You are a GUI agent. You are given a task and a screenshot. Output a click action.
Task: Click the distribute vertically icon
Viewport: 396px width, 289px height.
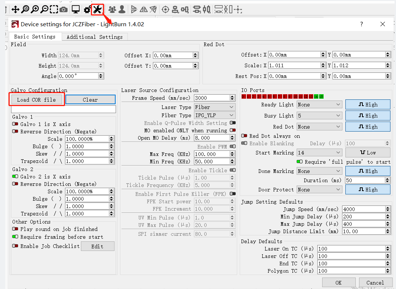click(197, 10)
